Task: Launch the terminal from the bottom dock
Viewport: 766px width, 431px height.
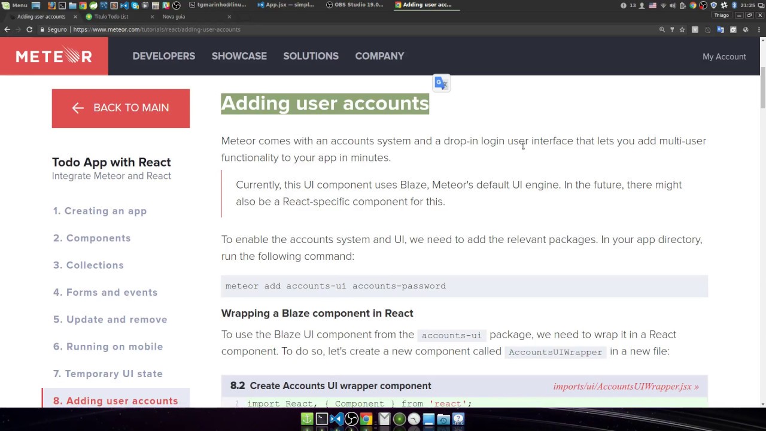Action: (x=322, y=419)
